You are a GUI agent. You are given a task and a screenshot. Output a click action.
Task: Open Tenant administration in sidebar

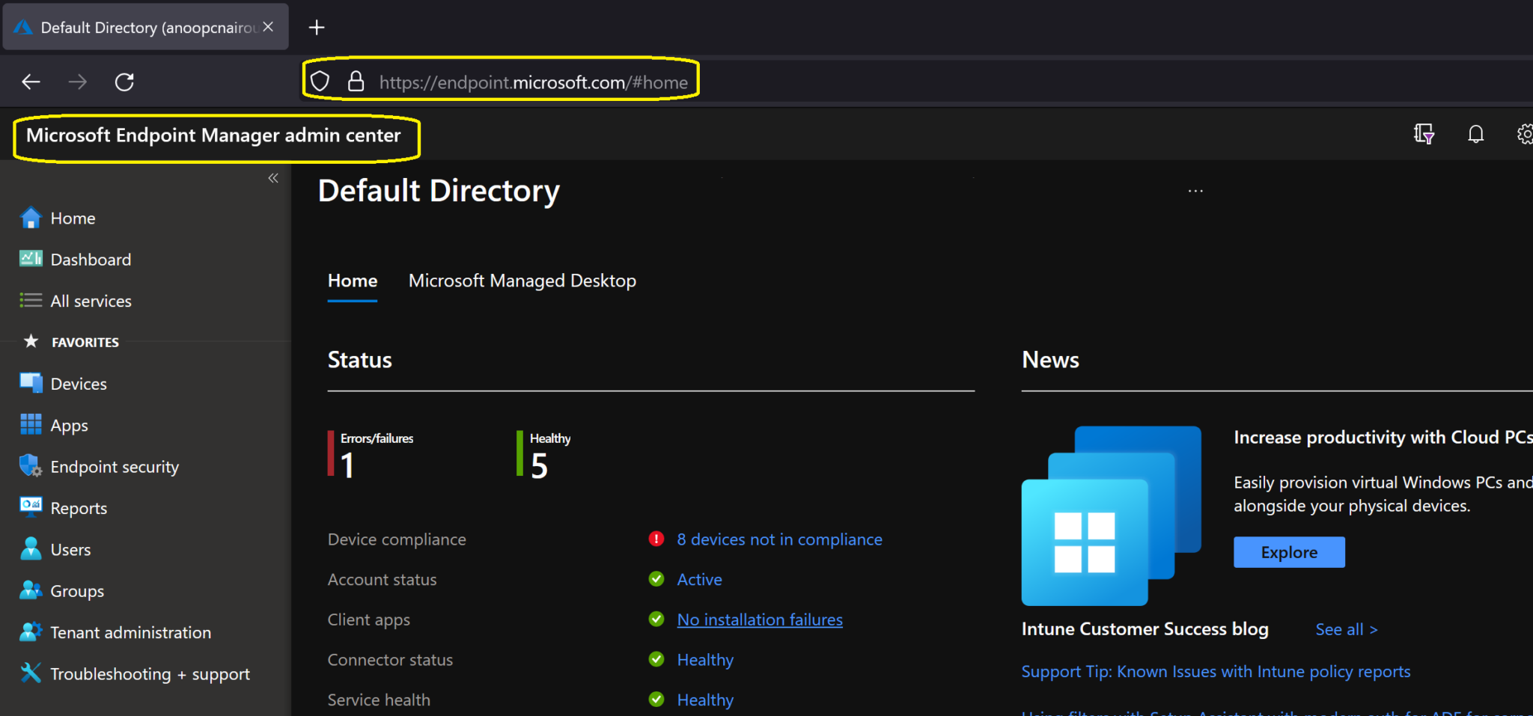point(130,632)
